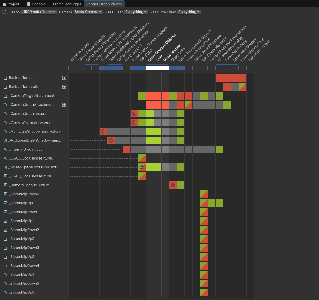Click _BloomMipDown0 red-green read-write block
This screenshot has height=300, width=319.
click(x=204, y=194)
